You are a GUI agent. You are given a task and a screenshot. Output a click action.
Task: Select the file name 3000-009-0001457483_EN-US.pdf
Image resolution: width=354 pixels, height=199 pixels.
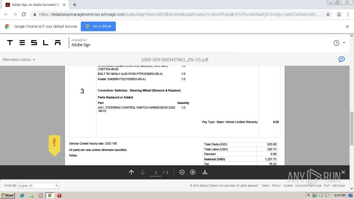[175, 59]
